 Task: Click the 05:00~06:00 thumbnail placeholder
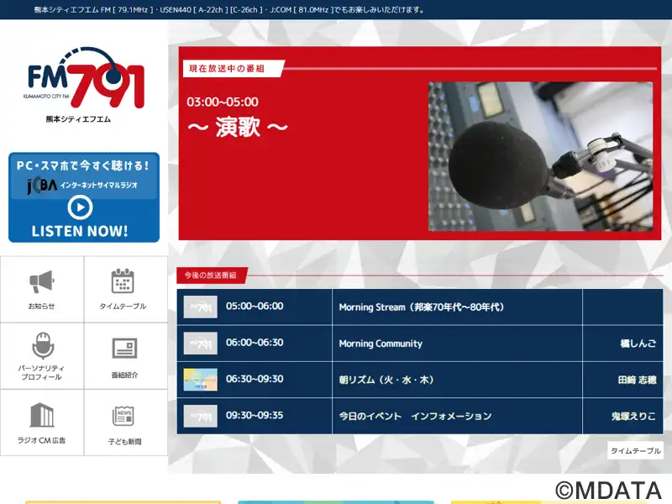[201, 307]
